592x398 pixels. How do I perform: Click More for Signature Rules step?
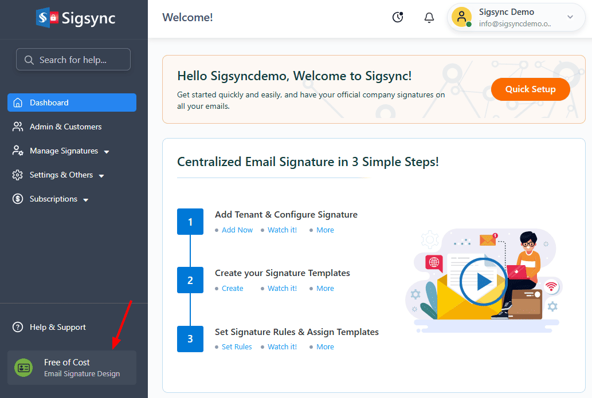pos(325,347)
